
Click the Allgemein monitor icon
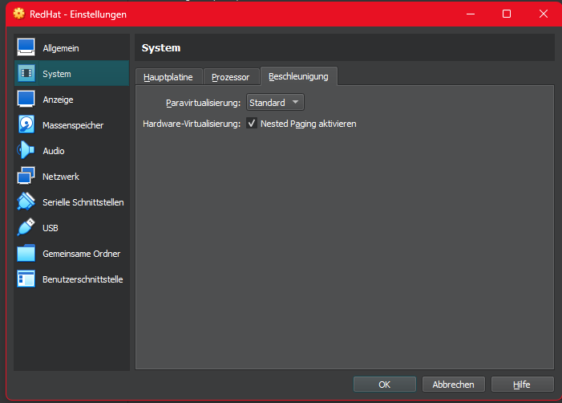pyautogui.click(x=26, y=47)
